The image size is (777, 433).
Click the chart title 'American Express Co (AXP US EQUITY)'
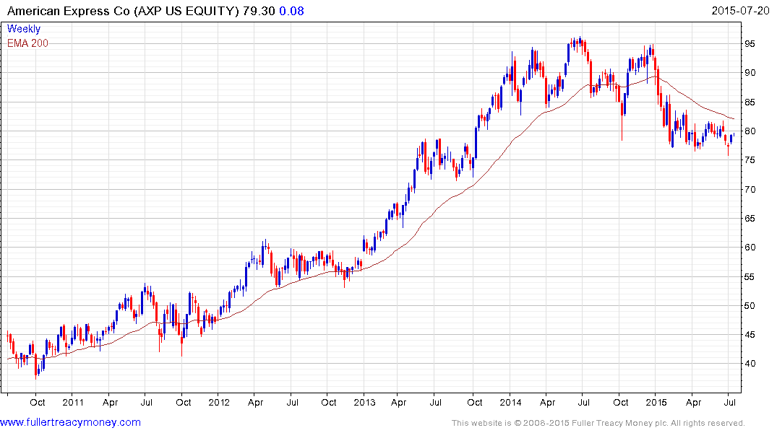(123, 11)
